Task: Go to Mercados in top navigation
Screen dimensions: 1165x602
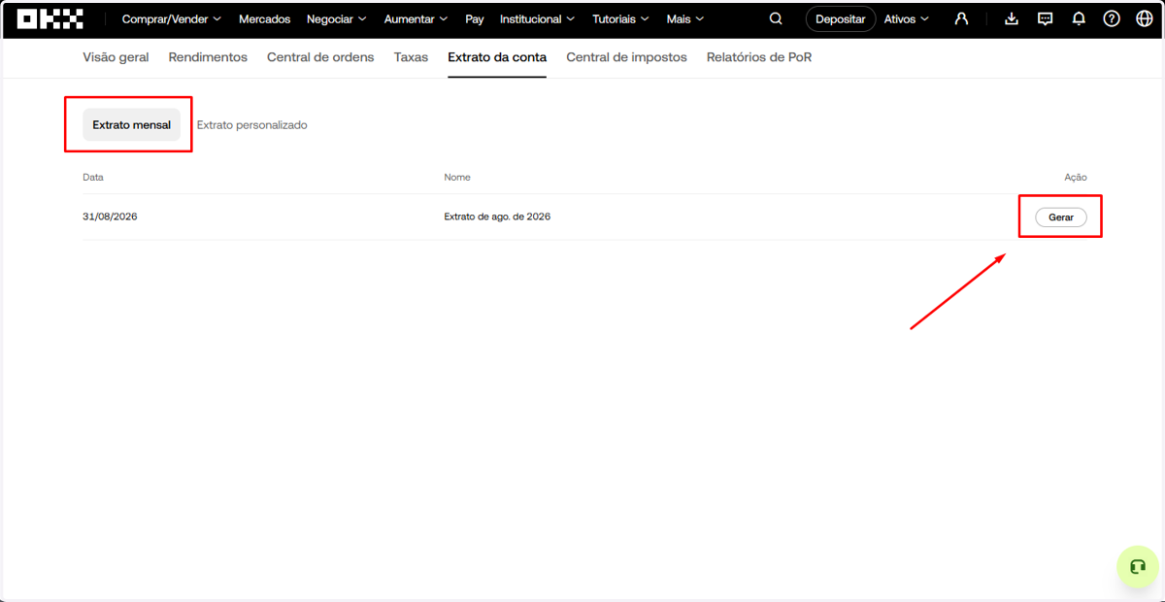Action: (264, 18)
